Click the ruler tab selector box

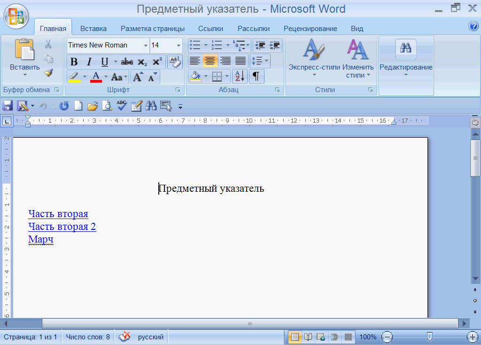[7, 121]
